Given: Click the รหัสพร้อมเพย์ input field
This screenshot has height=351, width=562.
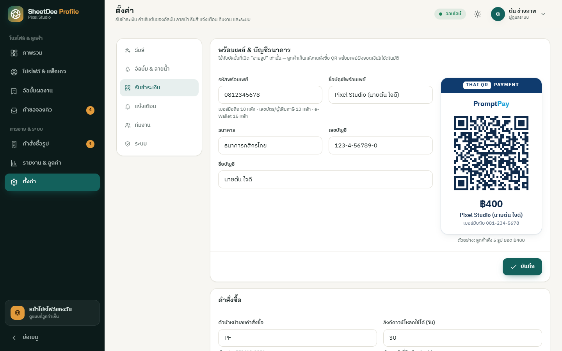Looking at the screenshot, I should pos(270,95).
